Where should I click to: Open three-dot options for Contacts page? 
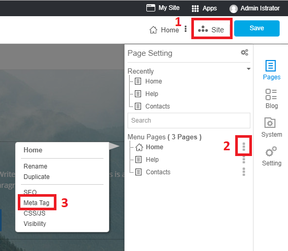point(244,172)
